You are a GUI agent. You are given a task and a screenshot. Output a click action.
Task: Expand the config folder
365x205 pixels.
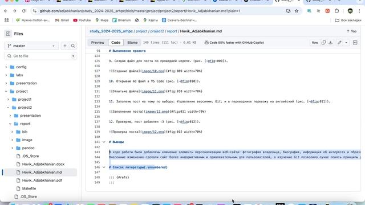pyautogui.click(x=6, y=67)
